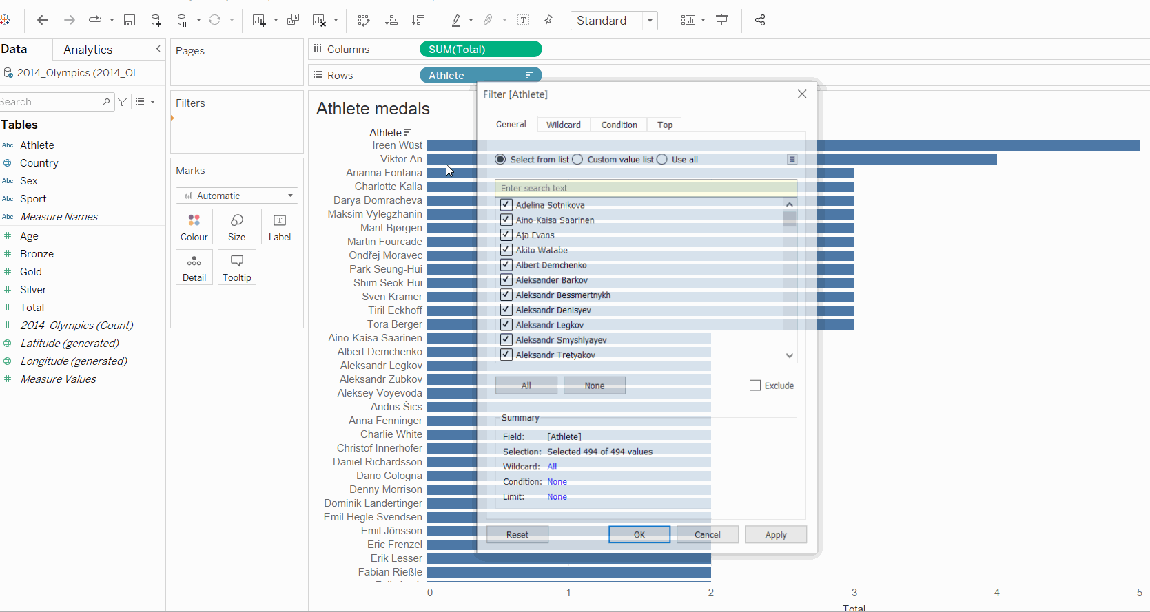Uncheck Adelina Sotnikova in the filter list
This screenshot has width=1150, height=612.
click(x=506, y=204)
